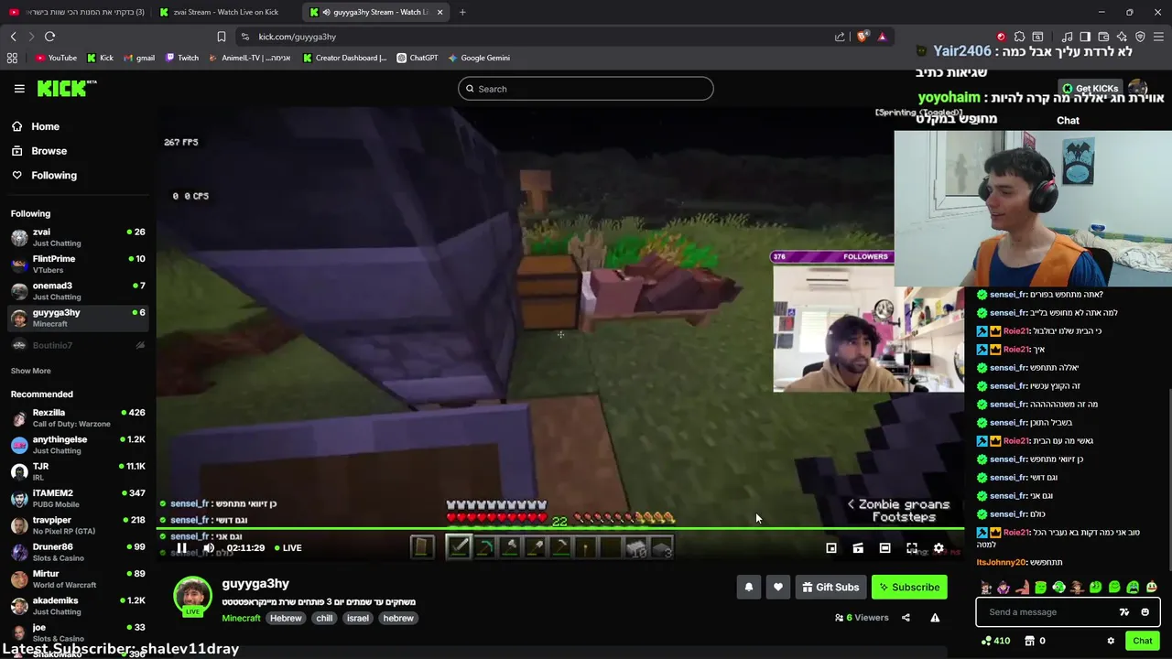Open the Minecraft category link
This screenshot has width=1172, height=659.
(x=241, y=618)
